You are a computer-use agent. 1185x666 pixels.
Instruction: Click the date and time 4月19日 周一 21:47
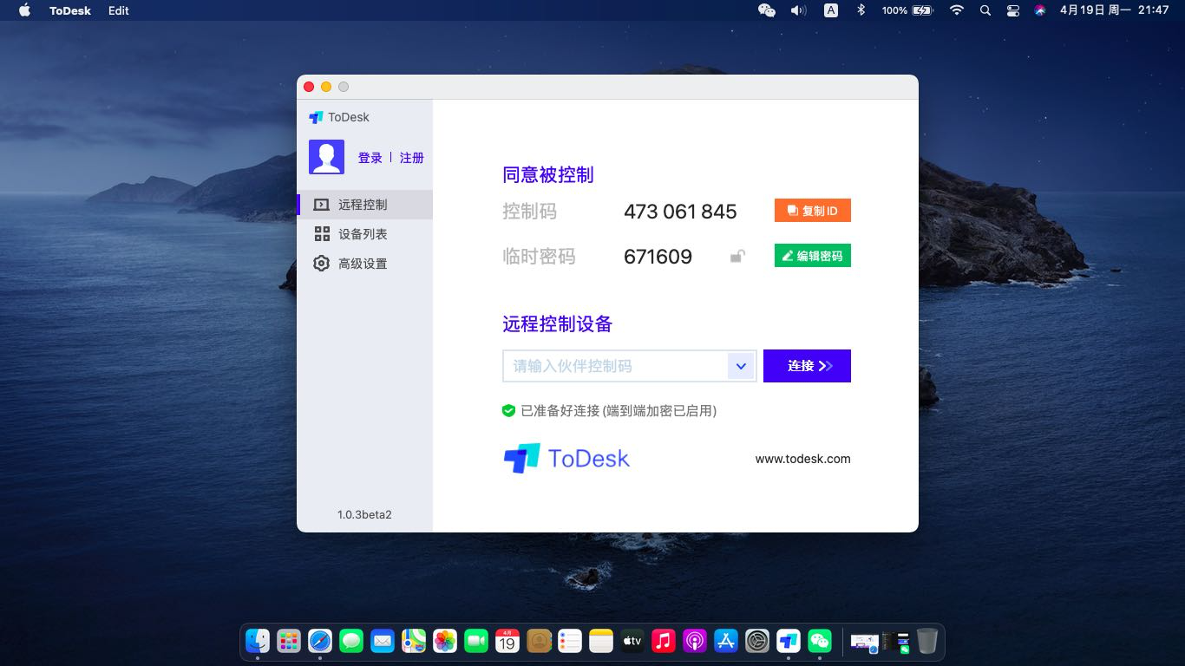pos(1115,10)
